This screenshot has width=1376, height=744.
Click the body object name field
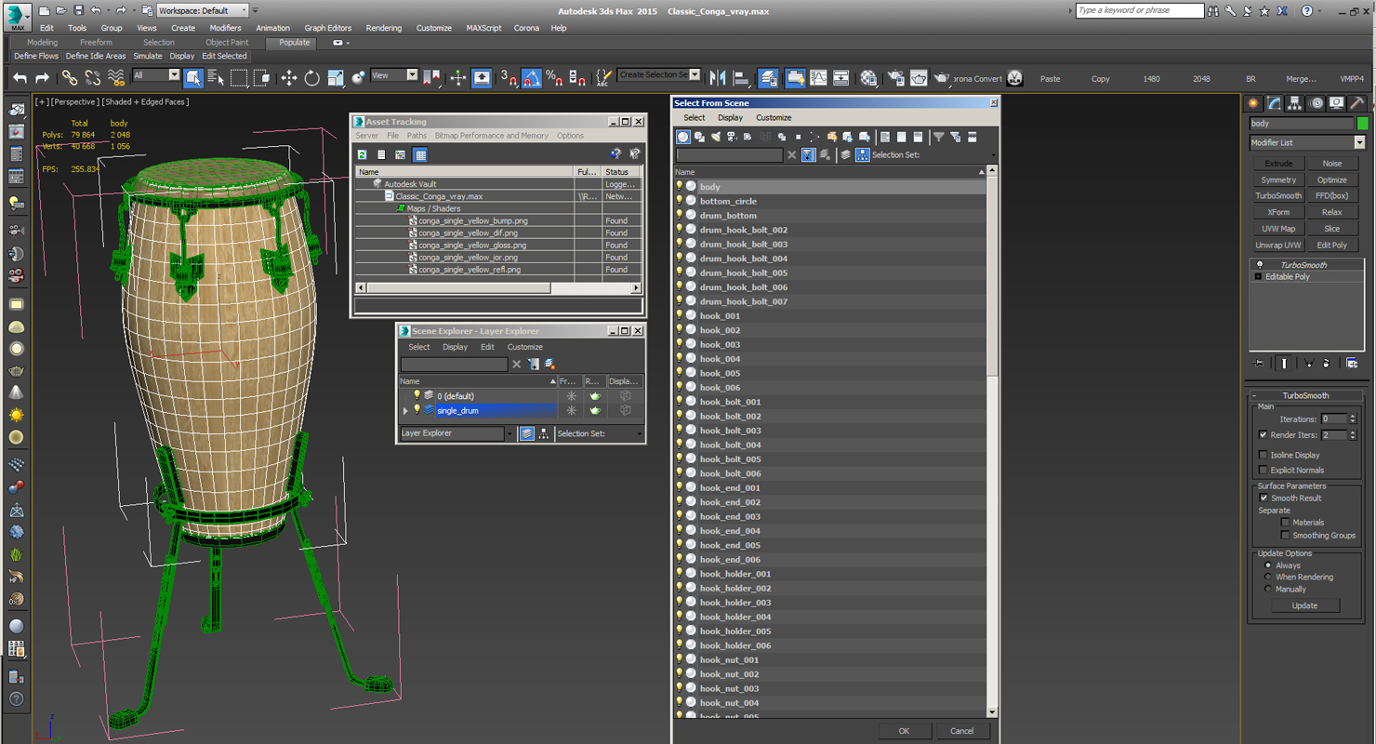pos(1302,123)
